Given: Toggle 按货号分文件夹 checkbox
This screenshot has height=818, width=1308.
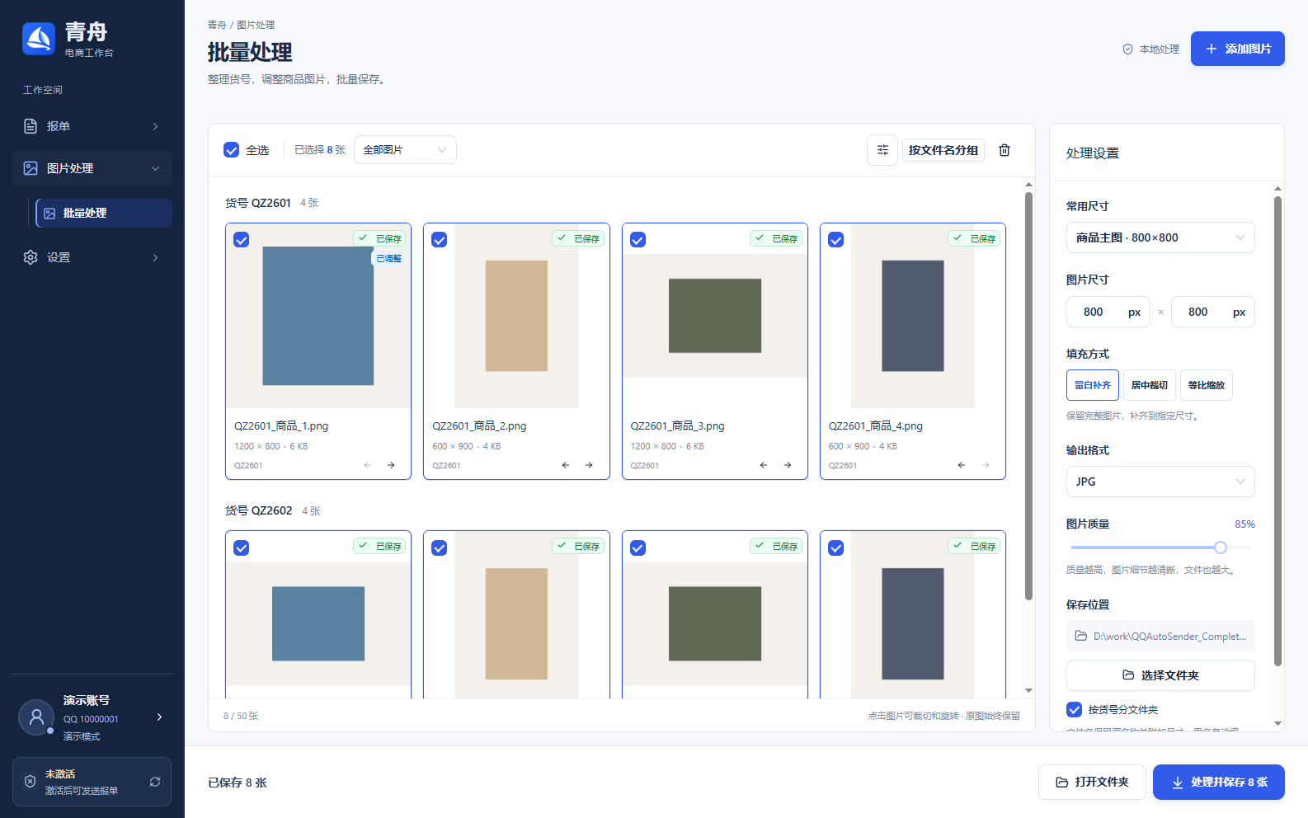Looking at the screenshot, I should point(1074,709).
